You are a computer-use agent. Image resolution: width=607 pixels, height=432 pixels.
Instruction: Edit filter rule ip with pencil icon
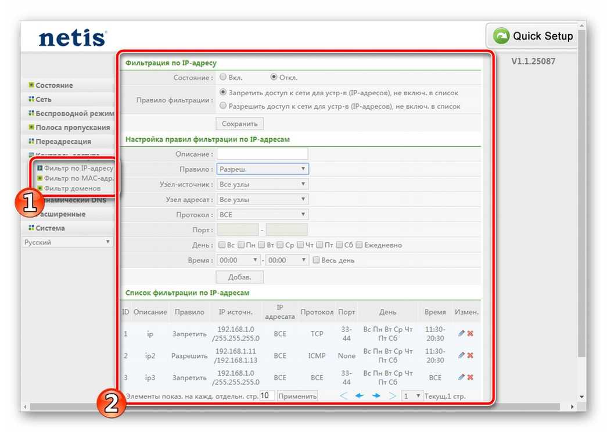click(461, 333)
